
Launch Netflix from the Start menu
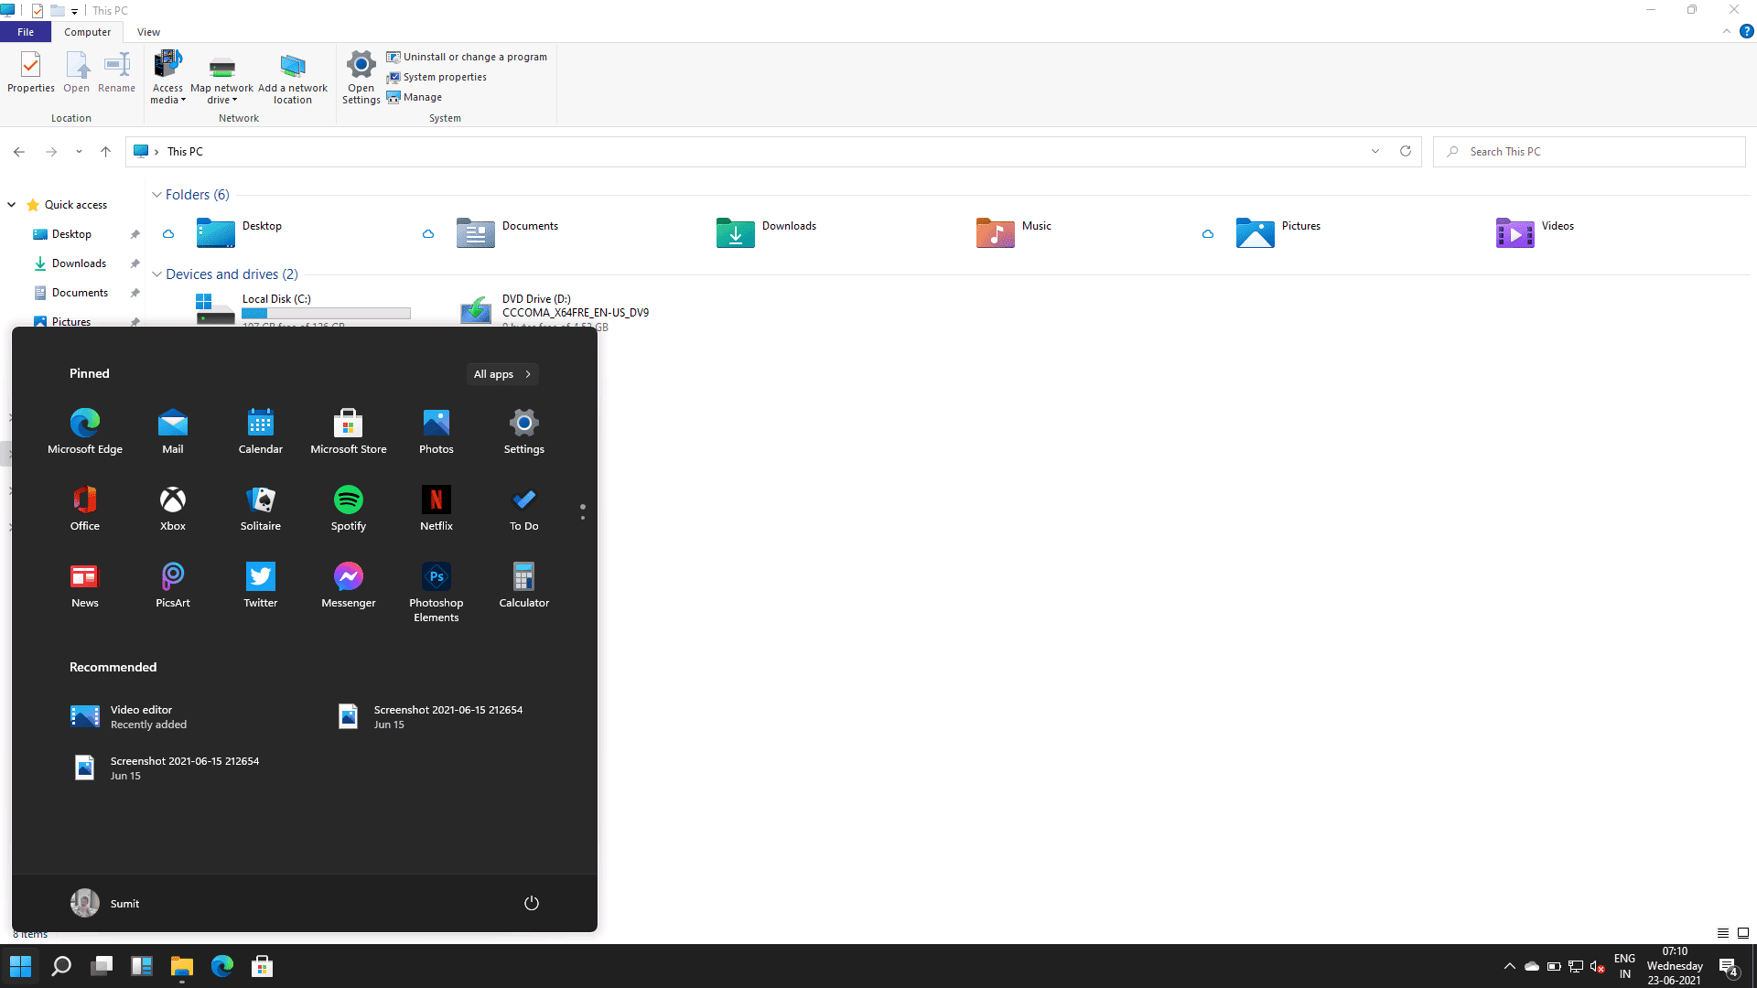(x=436, y=508)
